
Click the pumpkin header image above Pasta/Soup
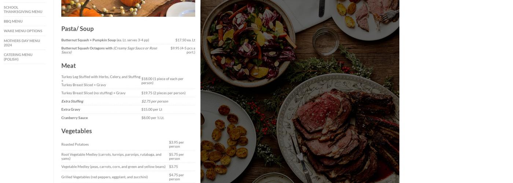point(128,8)
